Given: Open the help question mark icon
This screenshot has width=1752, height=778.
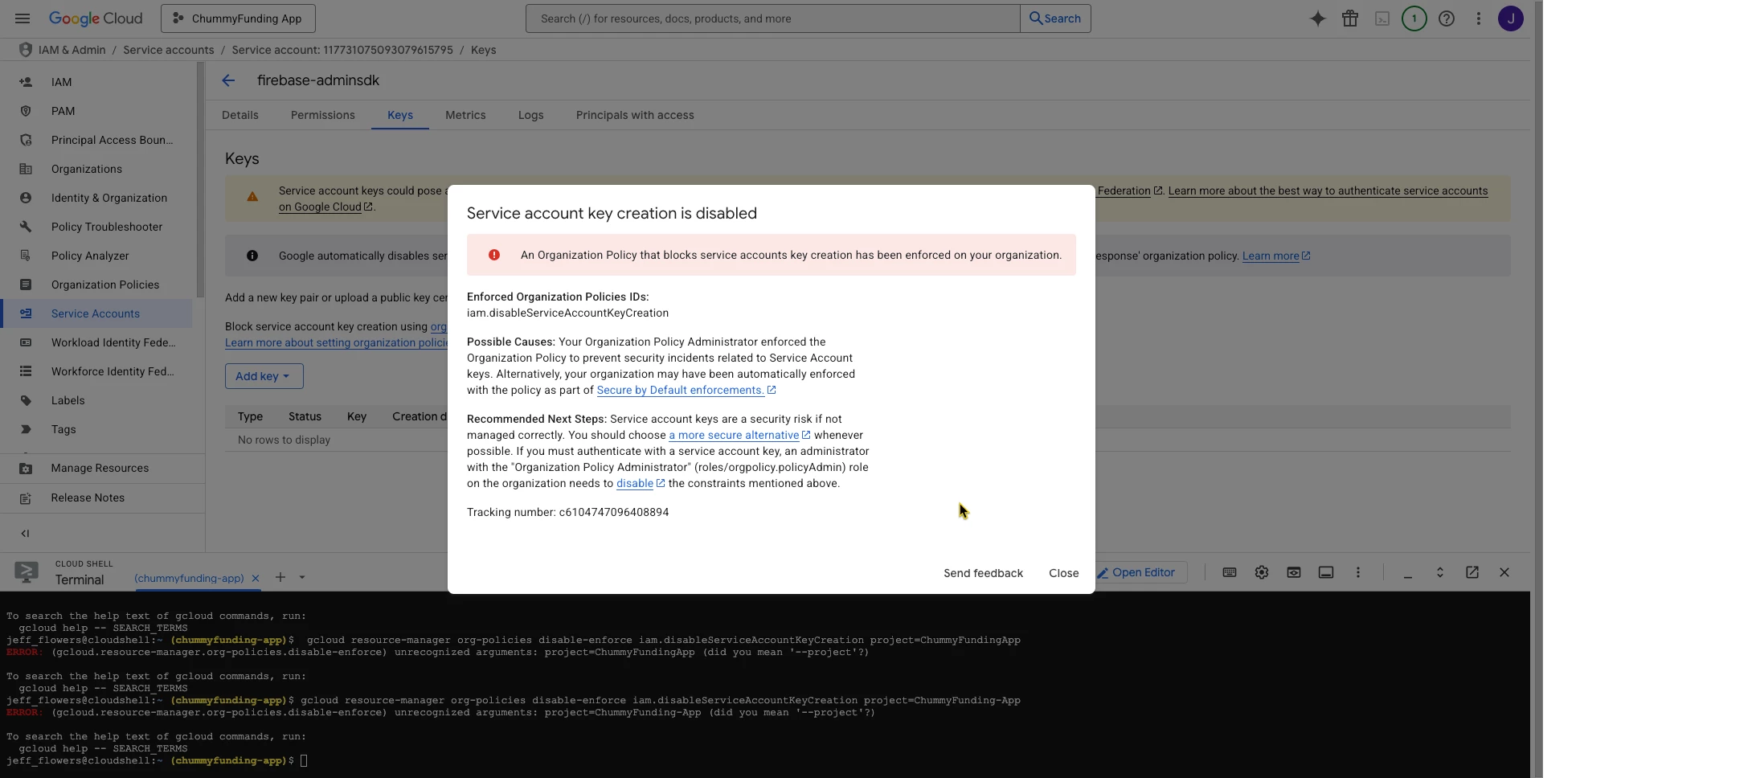Looking at the screenshot, I should point(1447,18).
